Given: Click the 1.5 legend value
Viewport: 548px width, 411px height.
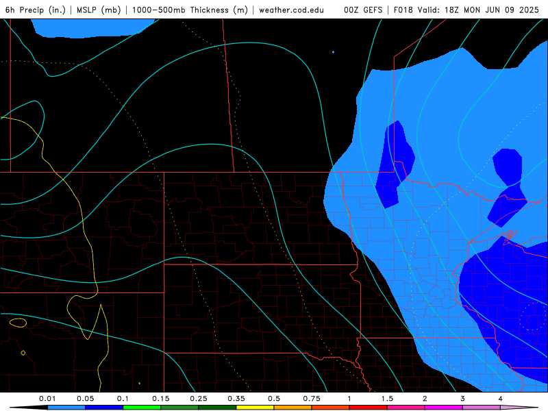Looking at the screenshot, I should [387, 399].
